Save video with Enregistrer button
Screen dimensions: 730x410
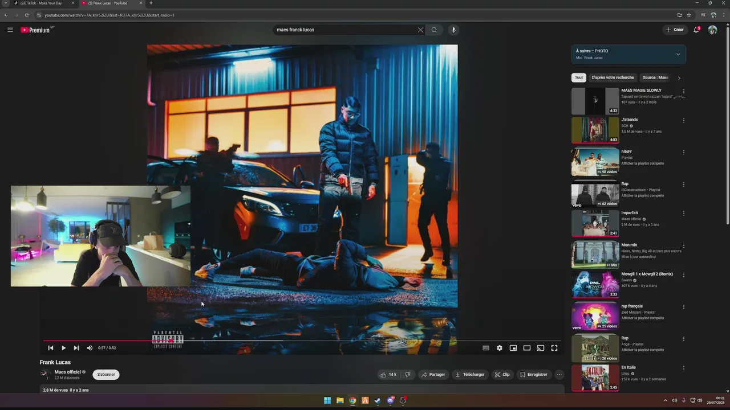coord(534,375)
